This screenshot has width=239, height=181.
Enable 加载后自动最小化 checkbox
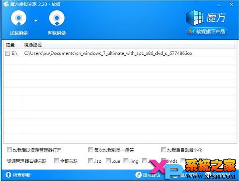[x=164, y=150]
